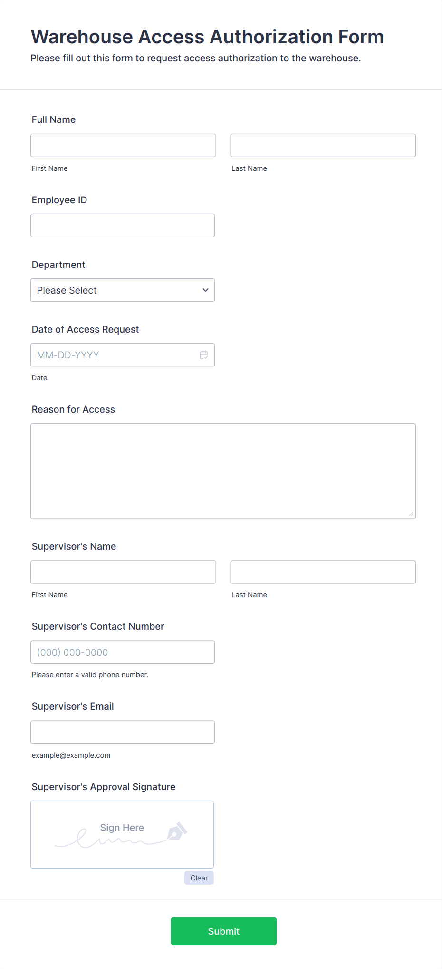Click the Supervisor's First Name field
Image resolution: width=442 pixels, height=969 pixels.
123,572
